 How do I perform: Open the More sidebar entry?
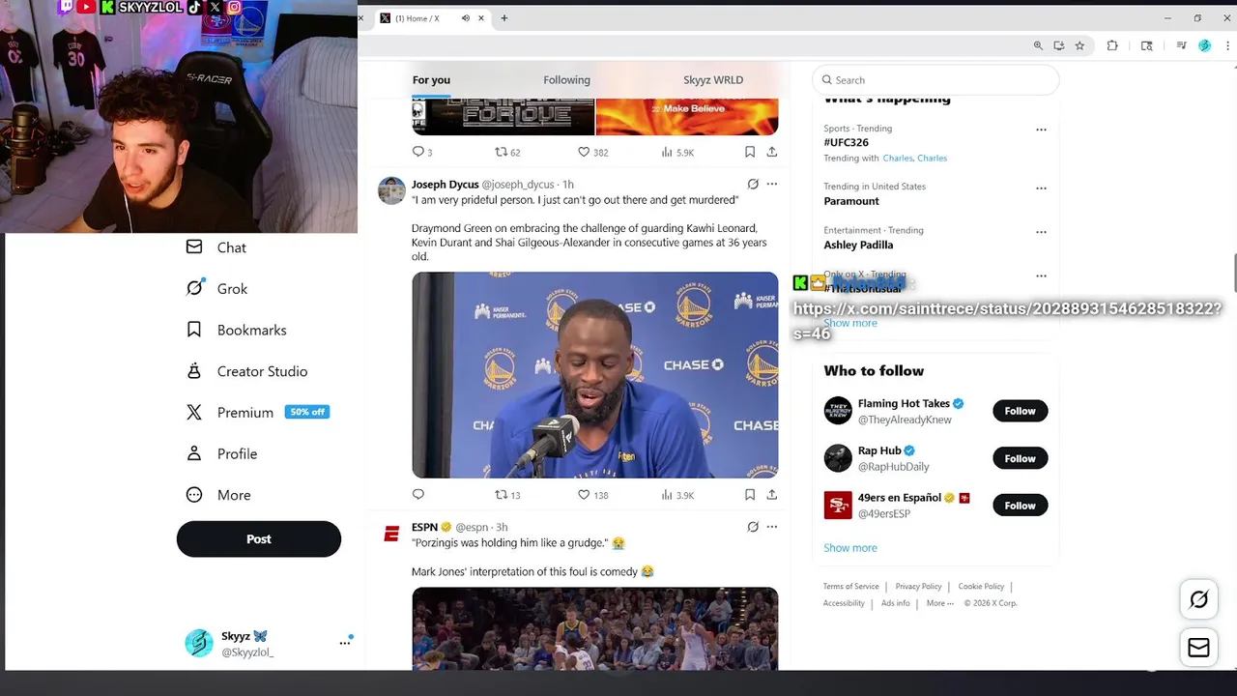tap(218, 495)
